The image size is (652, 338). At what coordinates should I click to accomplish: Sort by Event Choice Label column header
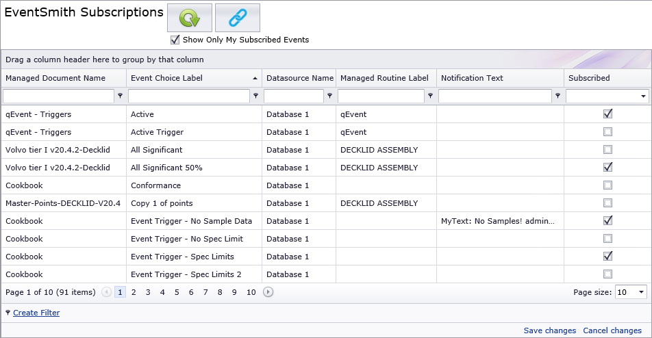(x=166, y=78)
